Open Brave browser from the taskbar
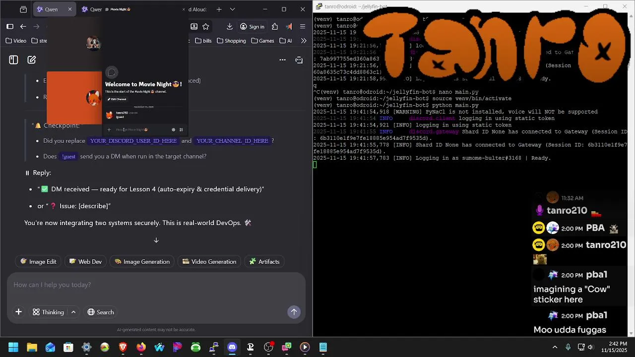Screen dimensions: 635x357 click(123, 347)
